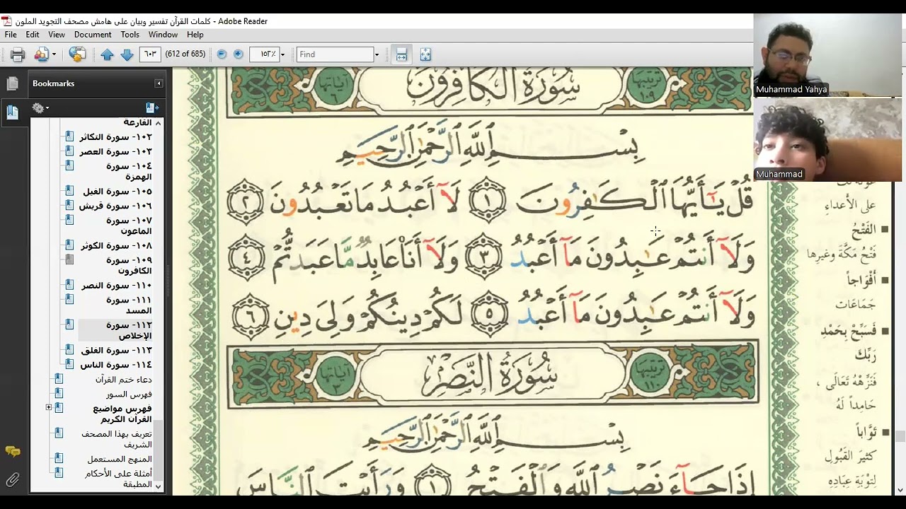Viewport: 906px width, 509px height.
Task: Click the collaborate and share icon
Action: pos(42,54)
